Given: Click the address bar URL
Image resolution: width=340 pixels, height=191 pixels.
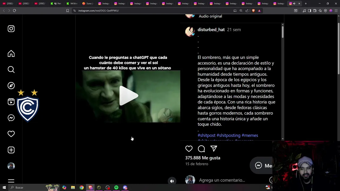Looking at the screenshot, I should coord(99,11).
